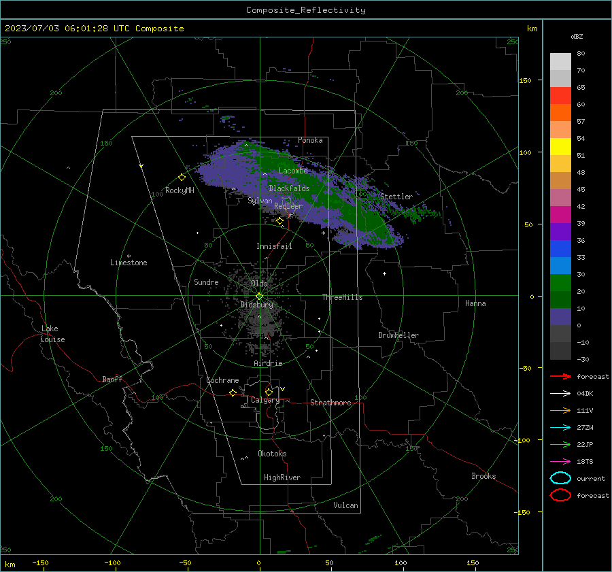Click the magenta 42-39 dBZ swatch
612x572 pixels.
tap(560, 214)
